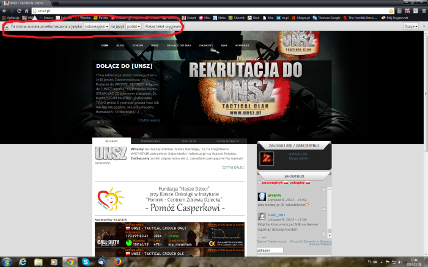The width and height of the screenshot is (428, 267).
Task: Open the nk.pl bookmark
Action: pyautogui.click(x=282, y=18)
